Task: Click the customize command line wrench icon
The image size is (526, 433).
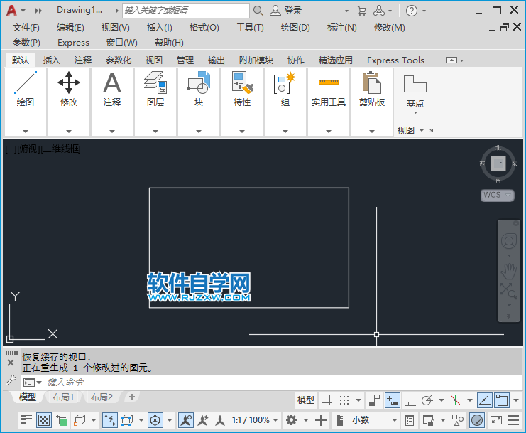Action: point(11,380)
